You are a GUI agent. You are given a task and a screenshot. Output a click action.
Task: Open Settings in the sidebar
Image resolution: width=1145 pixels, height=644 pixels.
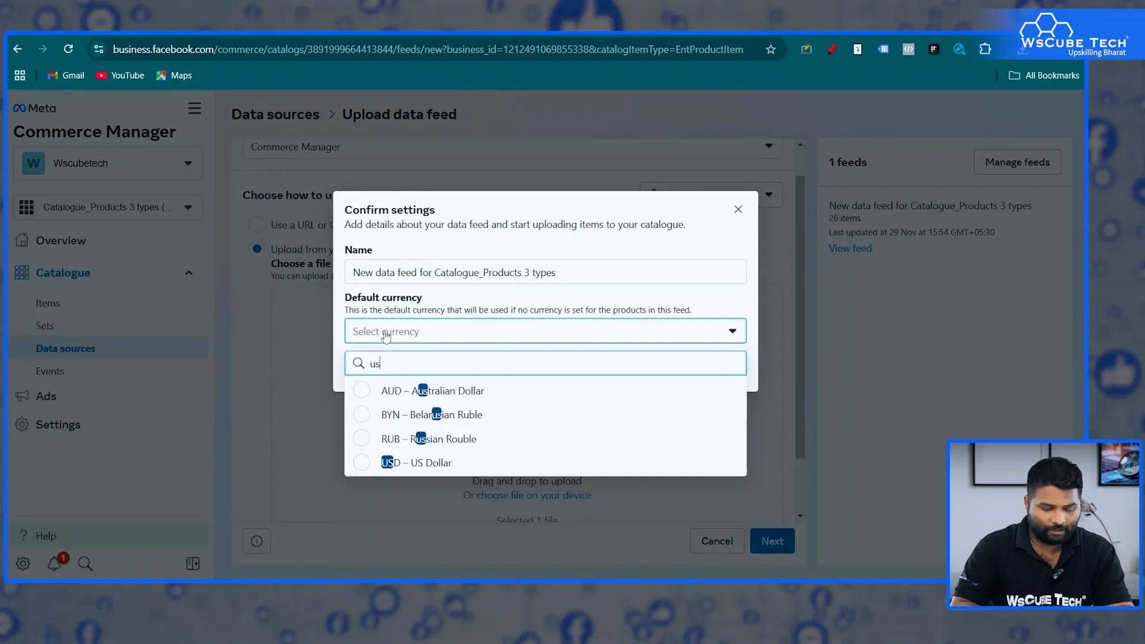tap(58, 425)
